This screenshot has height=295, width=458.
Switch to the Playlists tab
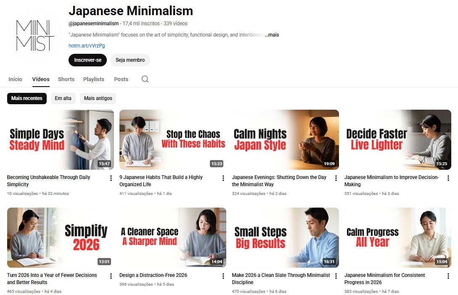click(x=94, y=79)
